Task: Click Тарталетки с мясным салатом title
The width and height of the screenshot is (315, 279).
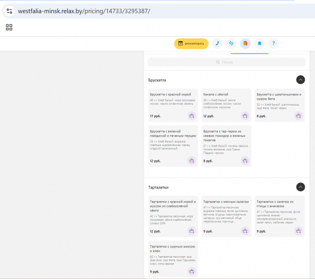Action: 226,202
